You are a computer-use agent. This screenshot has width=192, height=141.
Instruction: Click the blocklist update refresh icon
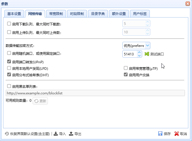pos(36,101)
